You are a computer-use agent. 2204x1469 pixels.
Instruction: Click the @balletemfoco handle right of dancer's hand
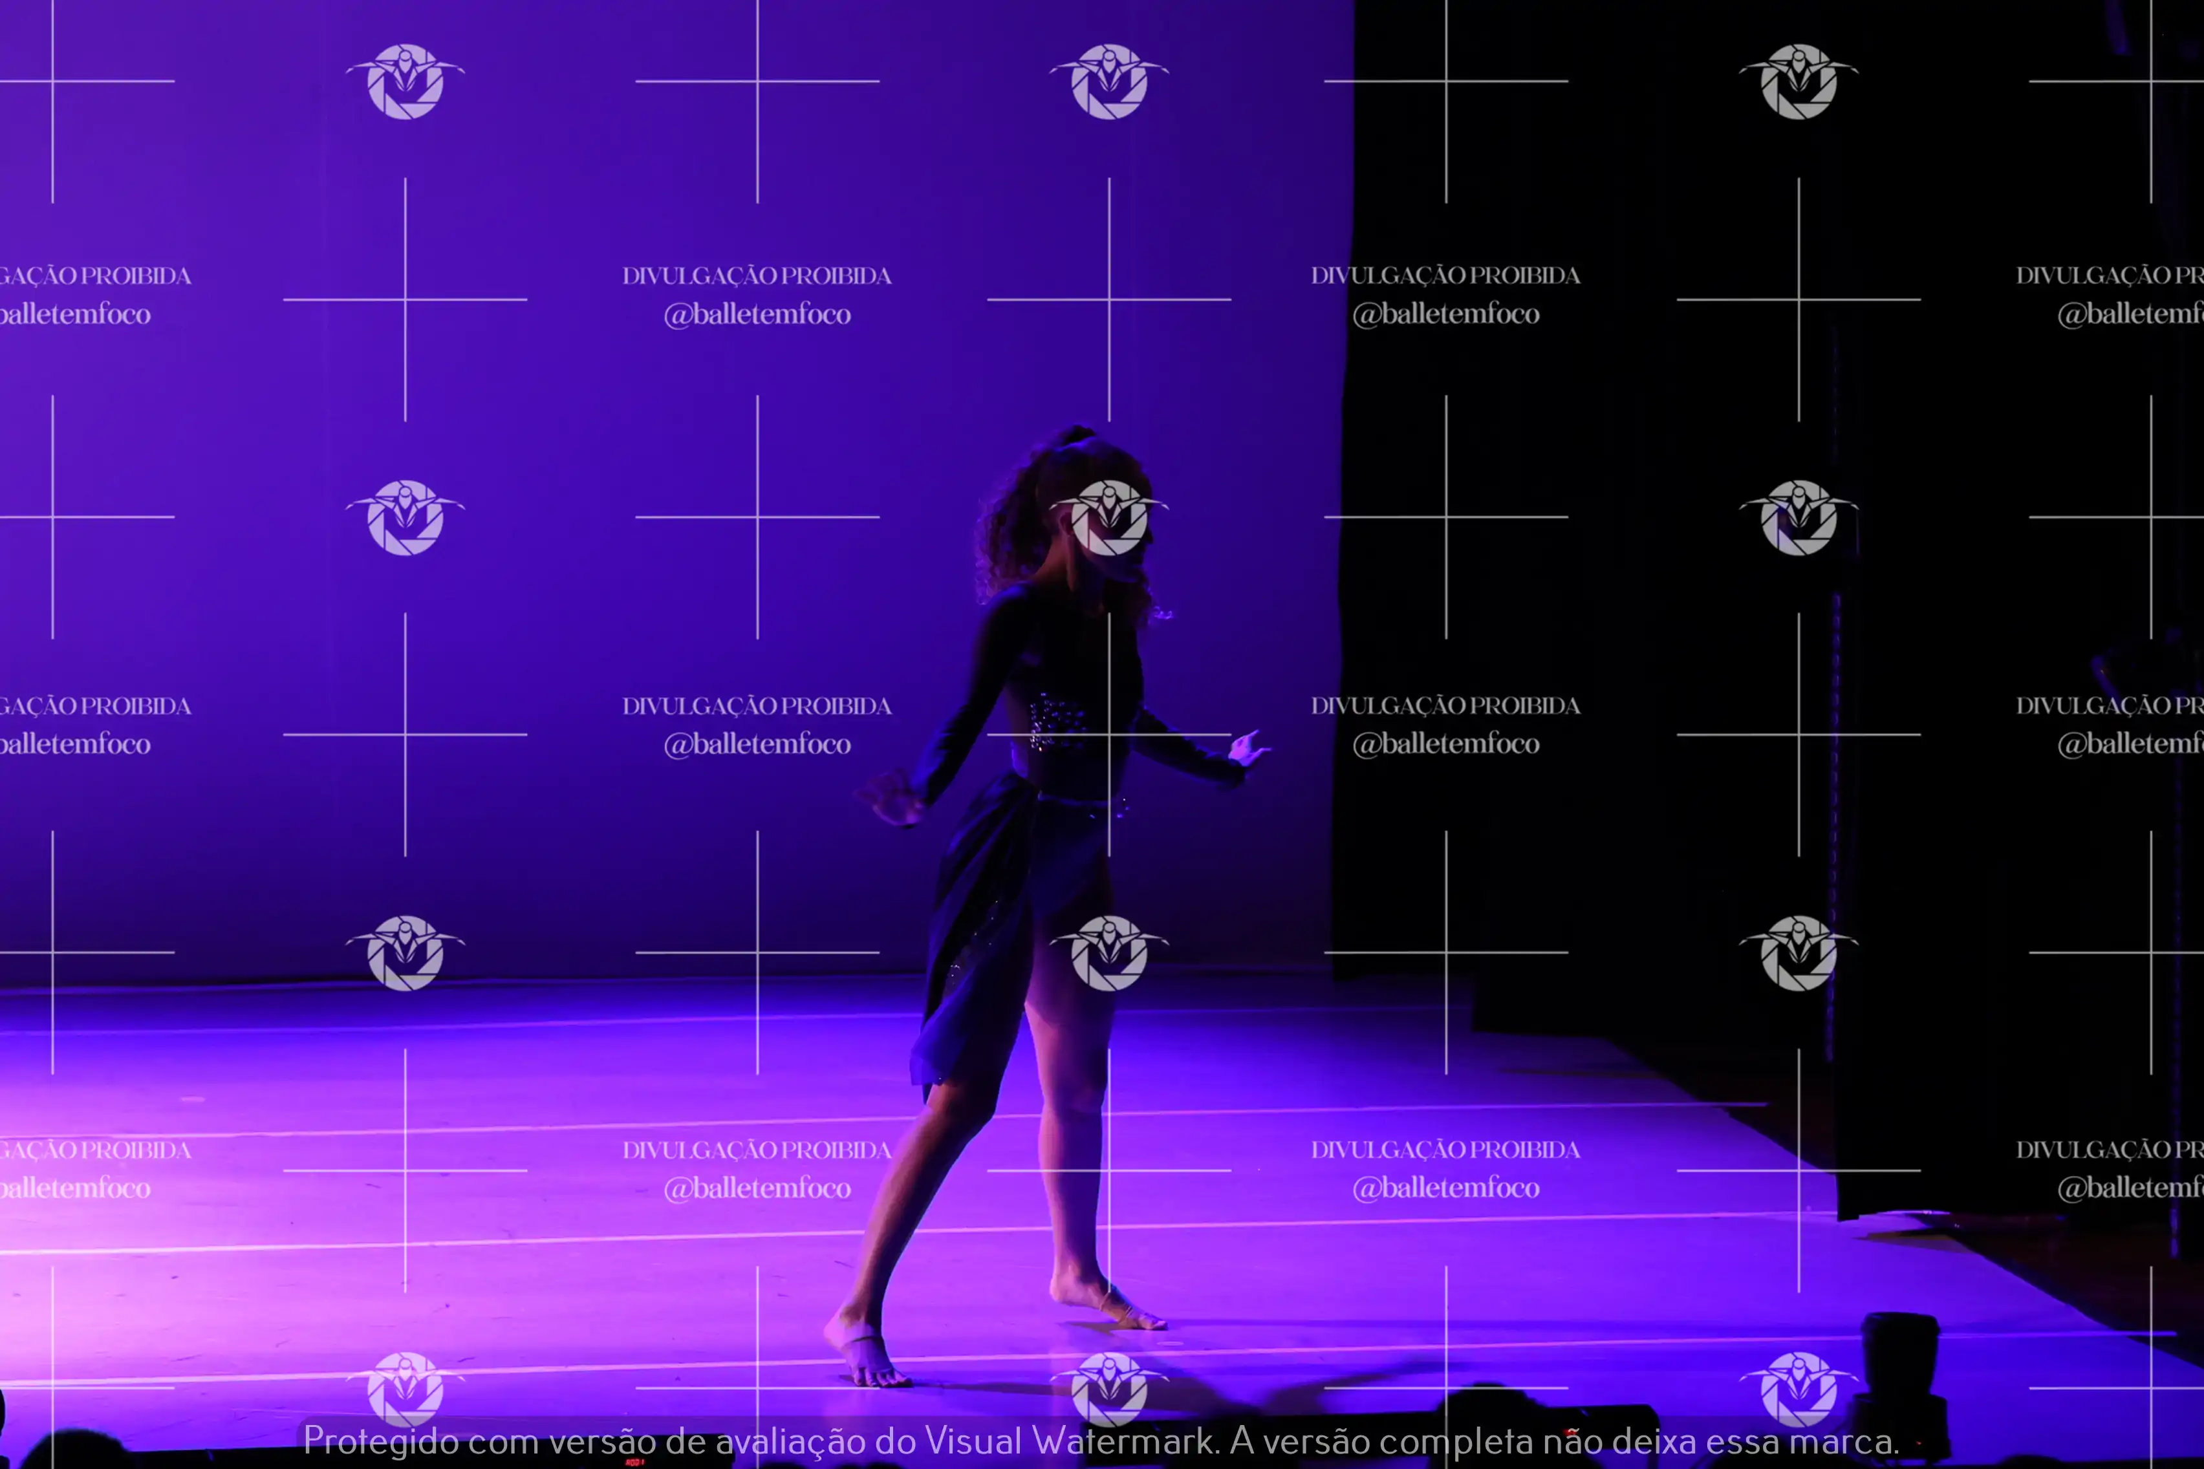click(x=1446, y=744)
